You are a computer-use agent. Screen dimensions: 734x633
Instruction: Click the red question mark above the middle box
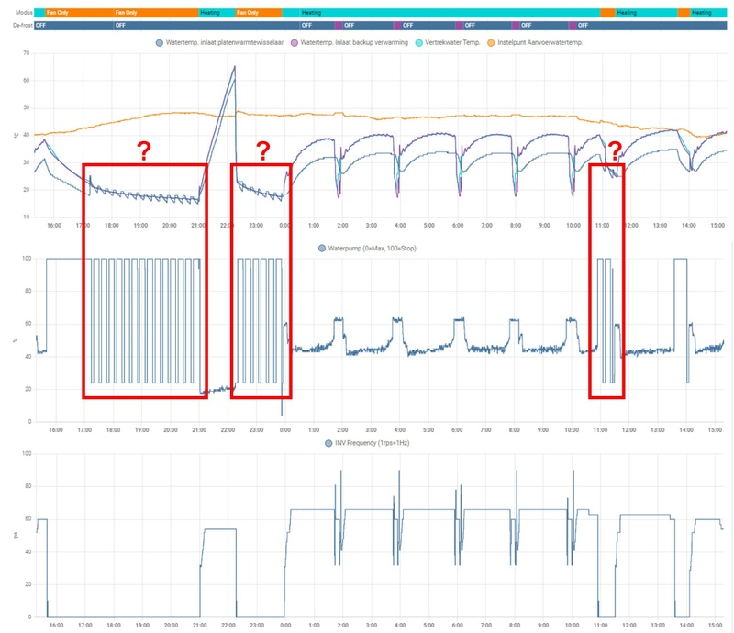pyautogui.click(x=263, y=151)
